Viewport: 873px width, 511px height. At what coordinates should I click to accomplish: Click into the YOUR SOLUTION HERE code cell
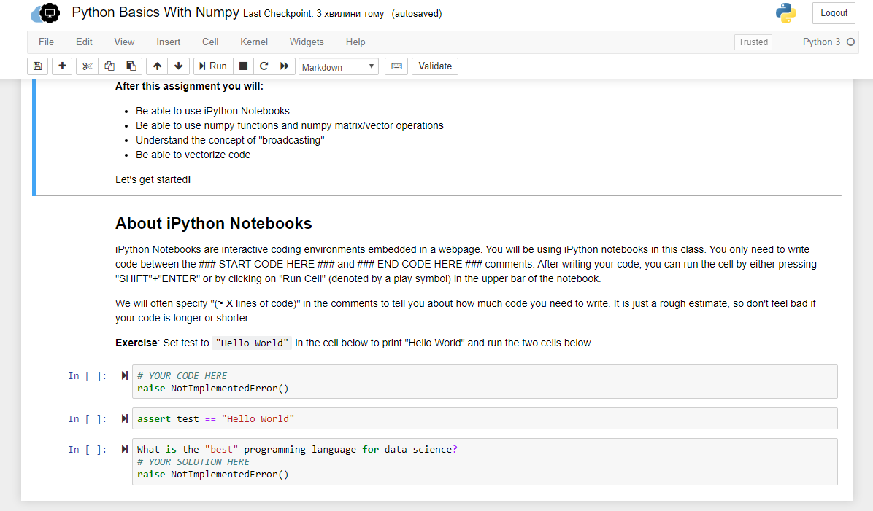point(485,462)
